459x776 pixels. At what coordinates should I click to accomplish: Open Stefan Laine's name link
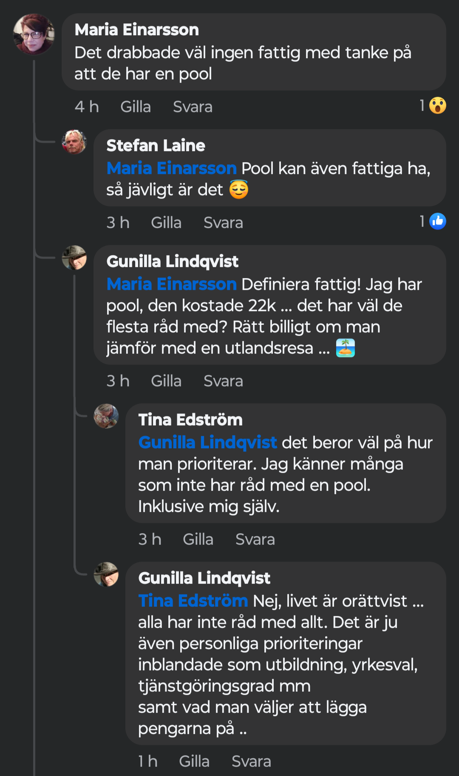click(x=156, y=146)
